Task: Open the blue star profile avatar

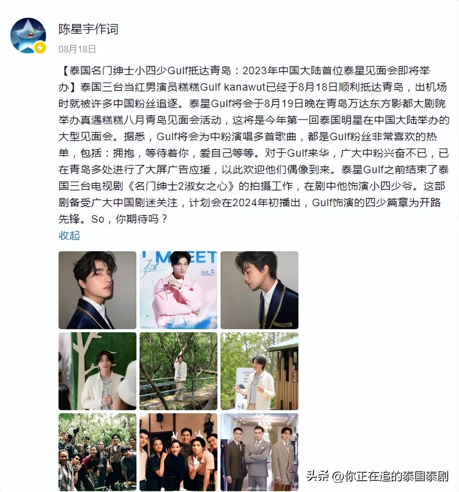Action: coord(28,35)
